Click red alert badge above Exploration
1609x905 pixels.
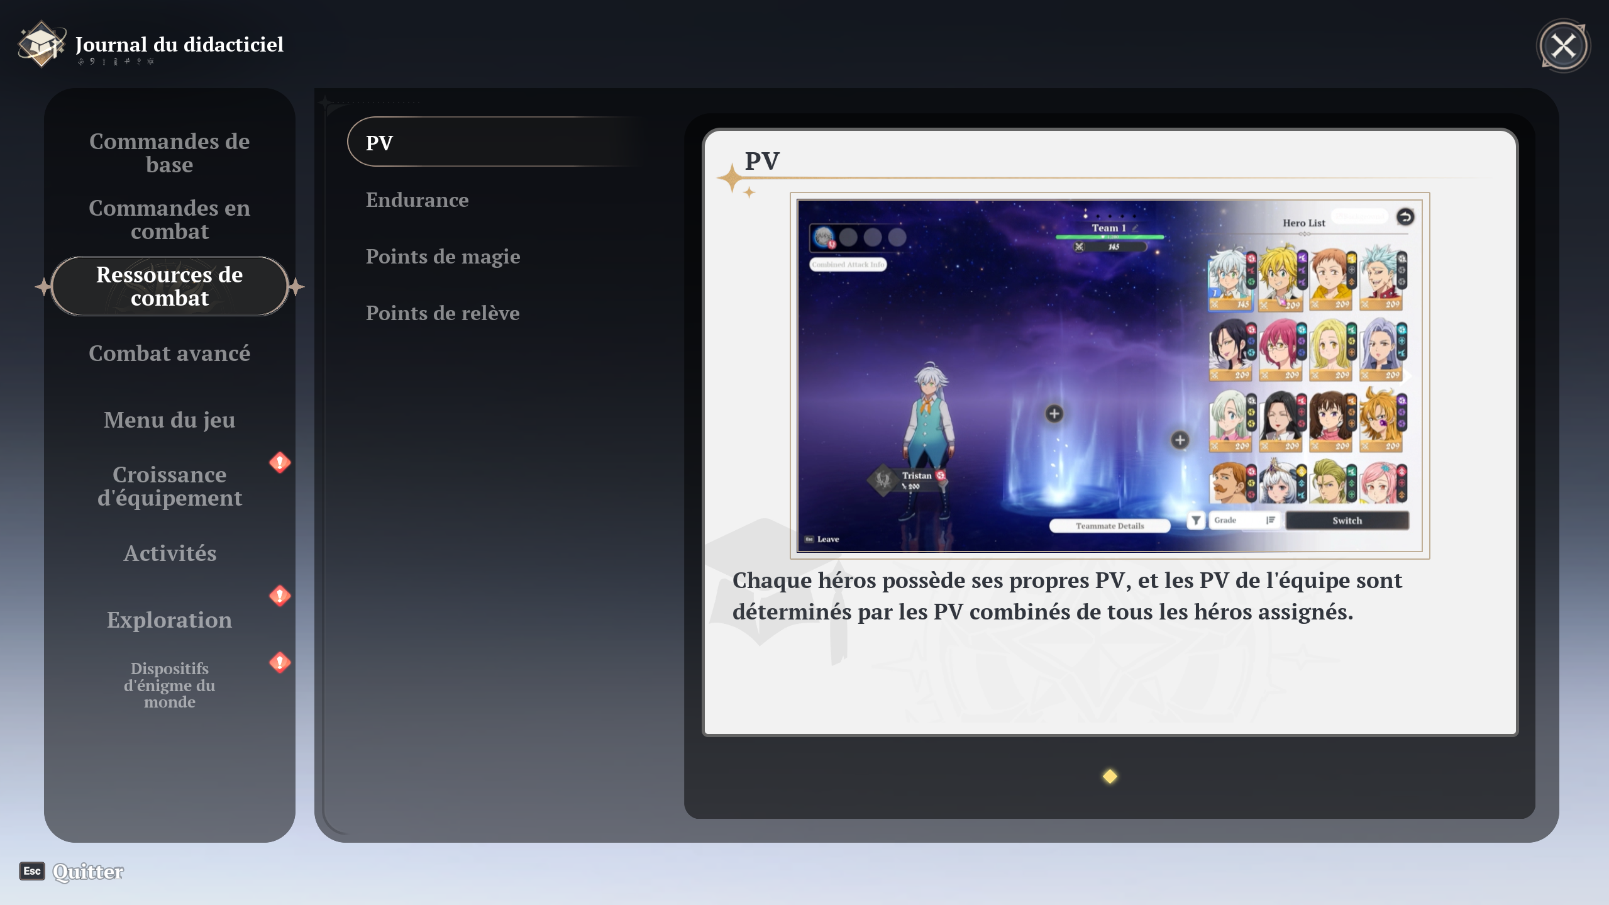(280, 595)
